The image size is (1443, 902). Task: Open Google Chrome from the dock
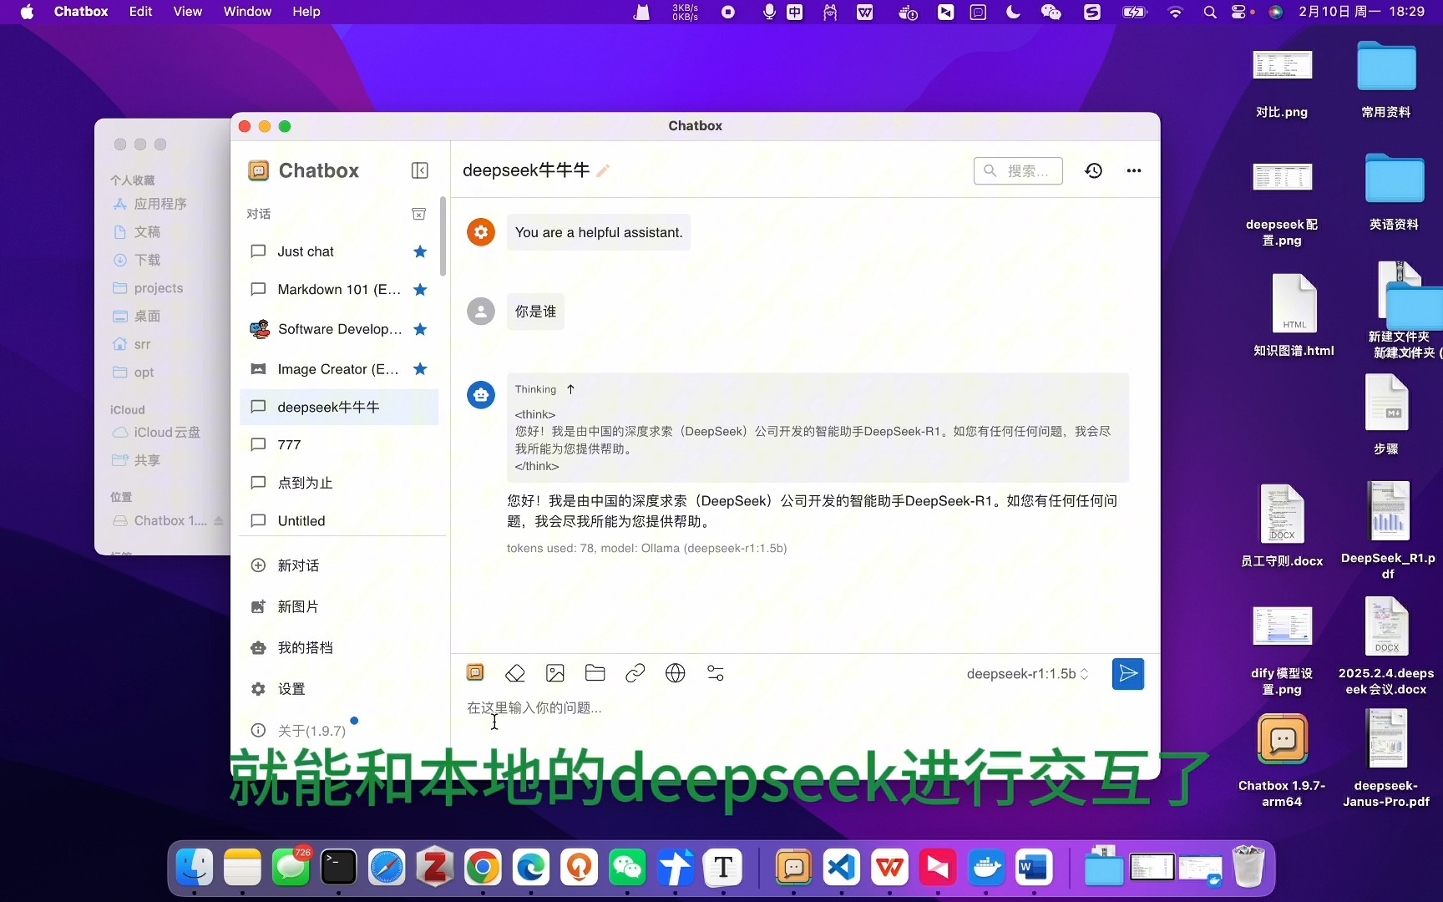click(483, 868)
